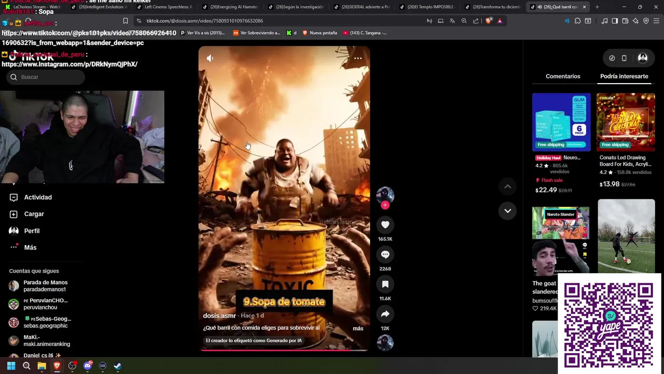The image size is (664, 374).
Task: Switch to the Podría interesarte tab
Action: click(624, 76)
